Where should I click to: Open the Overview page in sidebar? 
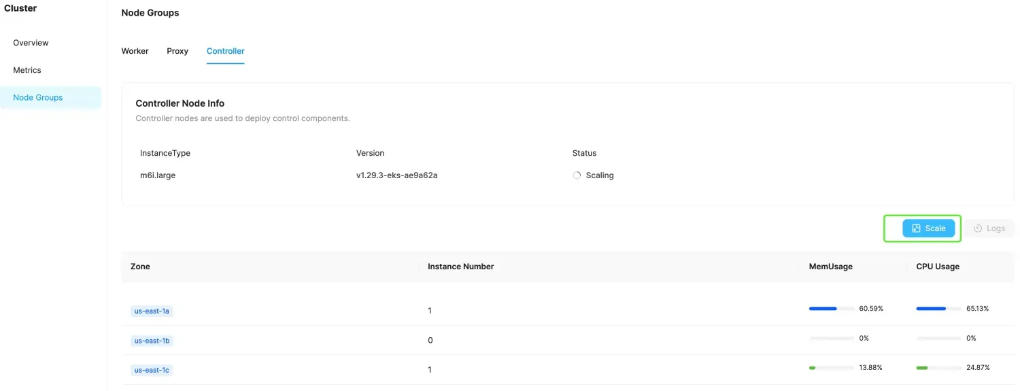pos(31,43)
